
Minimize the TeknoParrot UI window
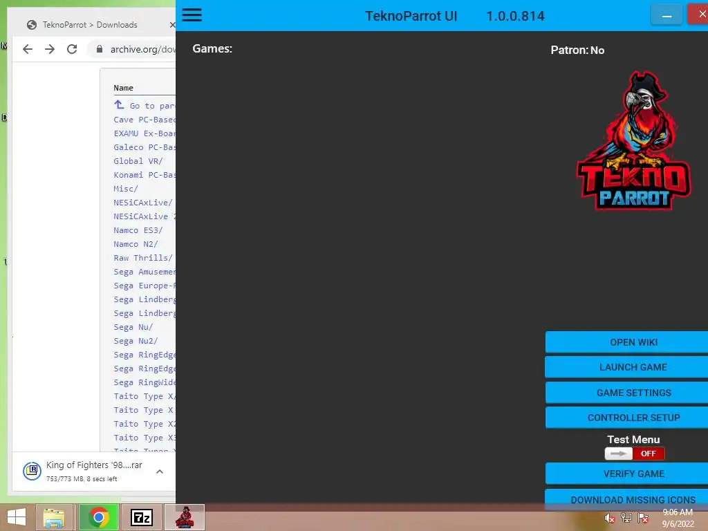click(667, 15)
